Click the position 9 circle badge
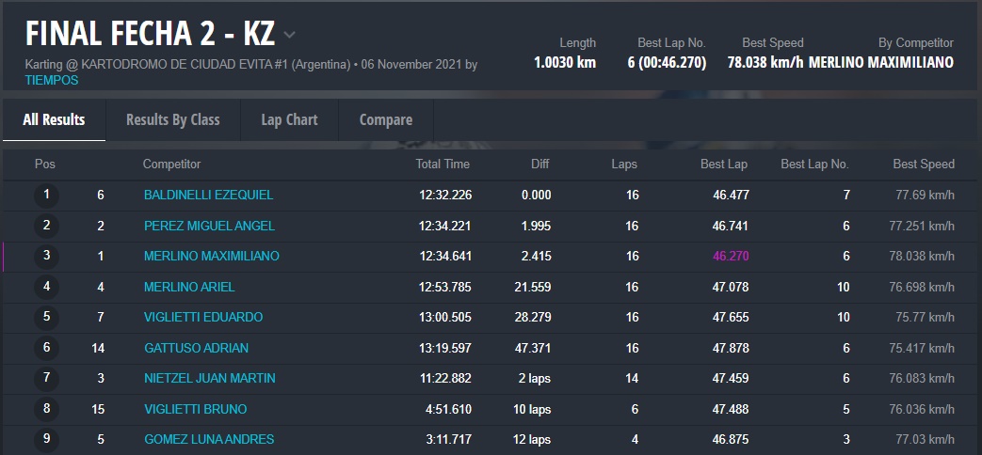Screen dimensions: 982x455 [x=45, y=439]
